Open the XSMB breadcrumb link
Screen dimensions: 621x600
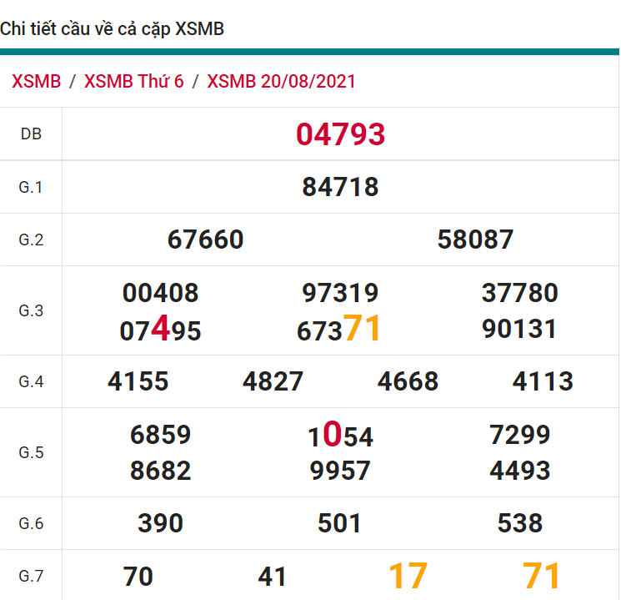(37, 82)
